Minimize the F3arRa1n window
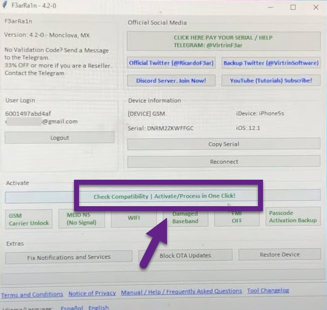Screen dimensions: 327x310 pyautogui.click(x=270, y=7)
